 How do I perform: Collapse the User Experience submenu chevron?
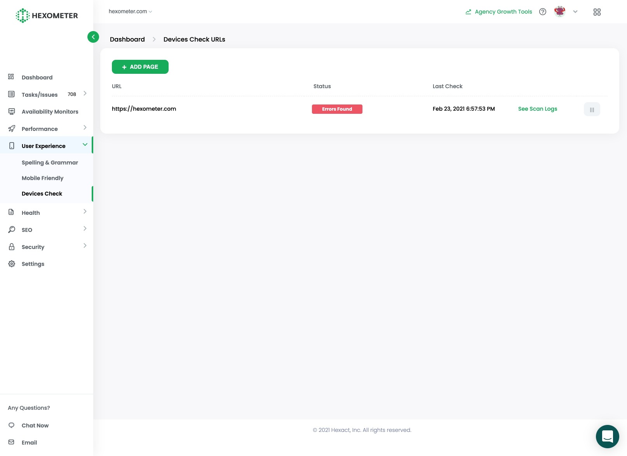click(x=85, y=144)
